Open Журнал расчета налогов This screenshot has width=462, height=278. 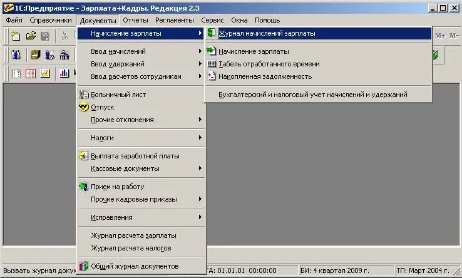141,248
